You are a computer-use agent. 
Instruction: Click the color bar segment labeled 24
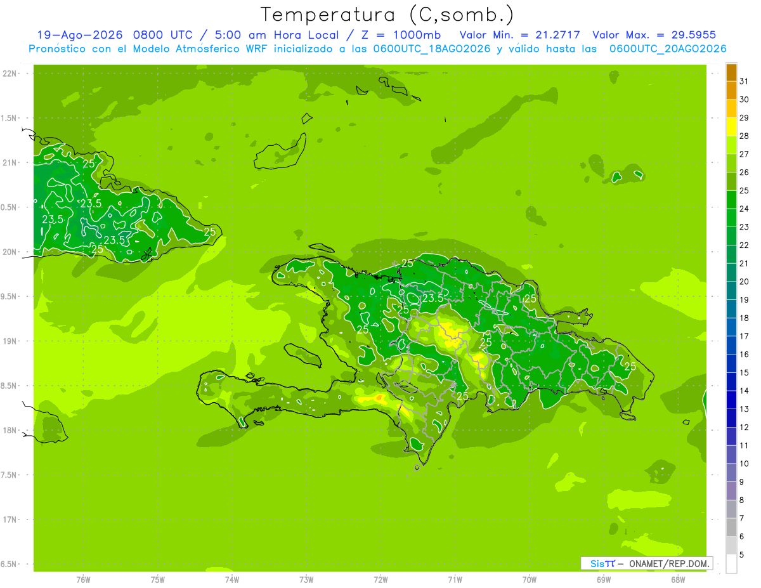coord(731,200)
